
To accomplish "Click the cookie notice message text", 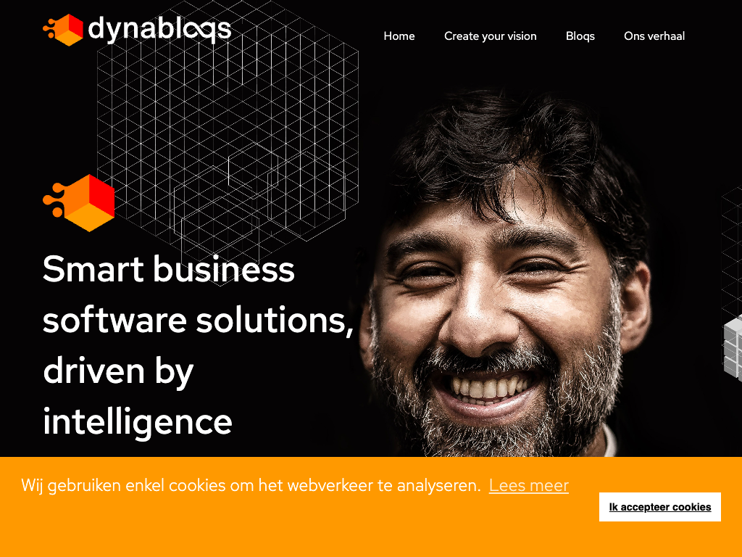I will pyautogui.click(x=251, y=485).
